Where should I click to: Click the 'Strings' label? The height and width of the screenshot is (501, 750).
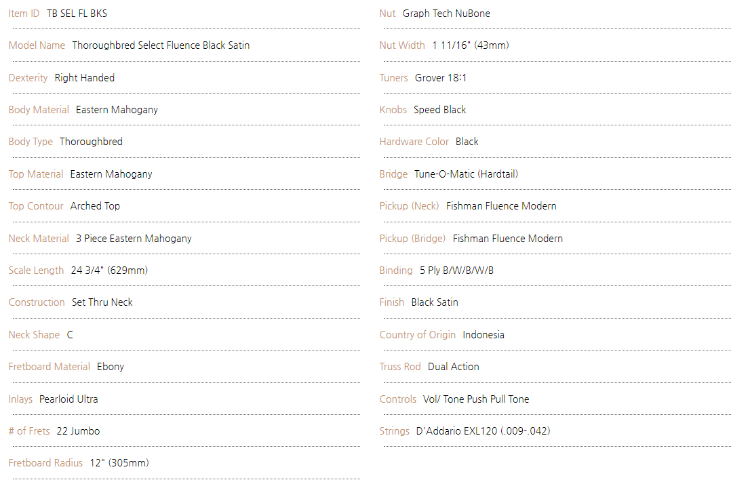click(395, 431)
